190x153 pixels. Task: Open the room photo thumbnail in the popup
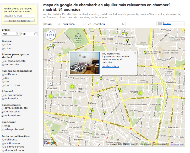[85, 63]
